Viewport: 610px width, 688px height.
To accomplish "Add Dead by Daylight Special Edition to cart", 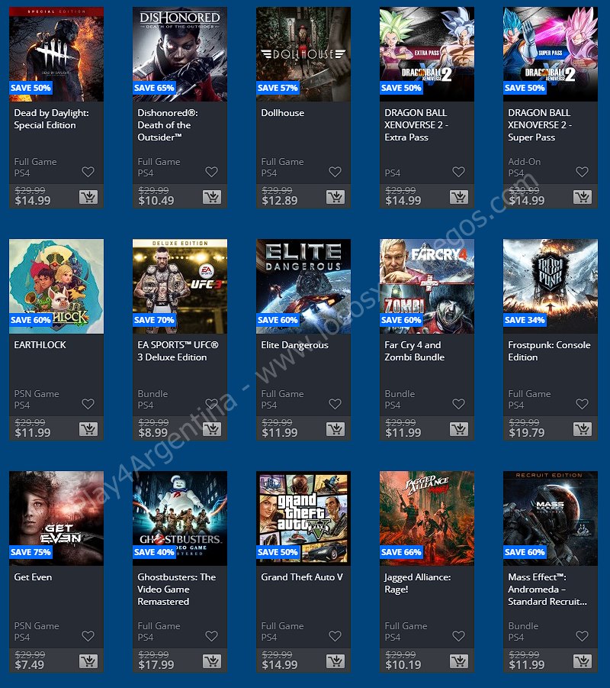I will 88,197.
